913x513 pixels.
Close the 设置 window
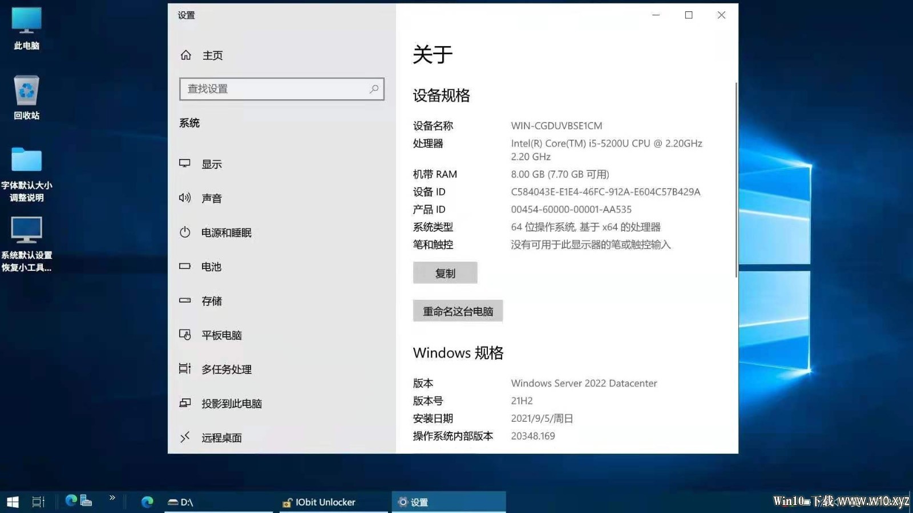[721, 15]
